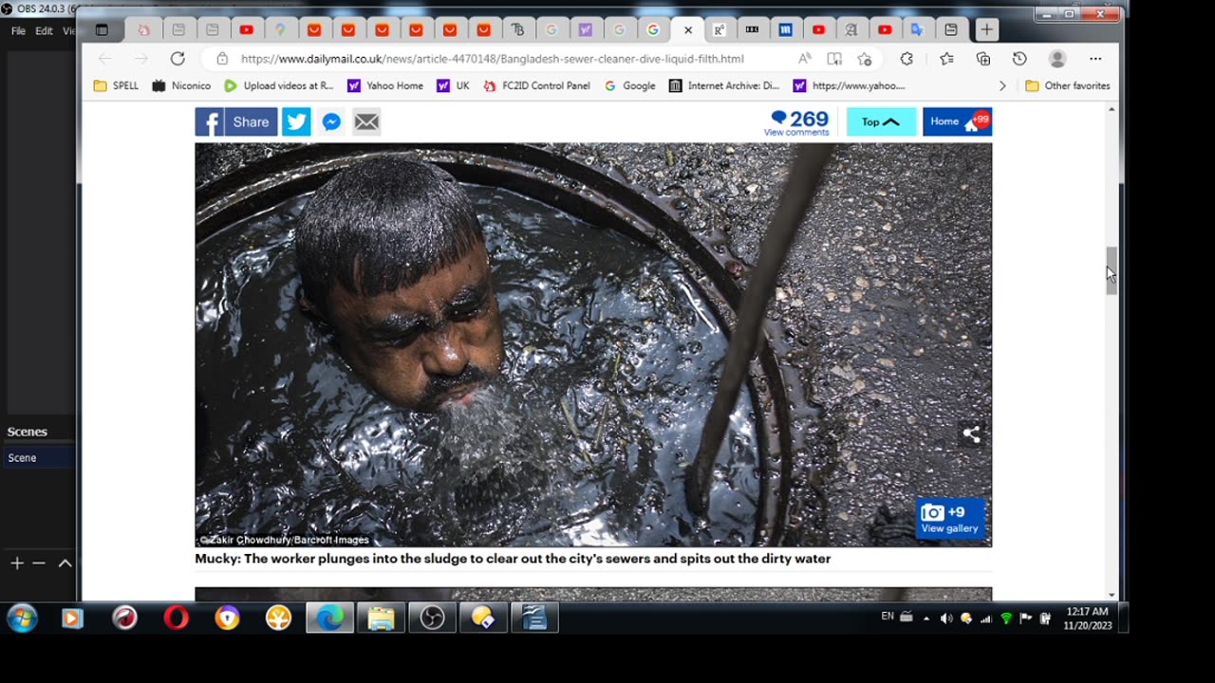
Task: Open Edge Settings and more menu
Action: (1095, 59)
